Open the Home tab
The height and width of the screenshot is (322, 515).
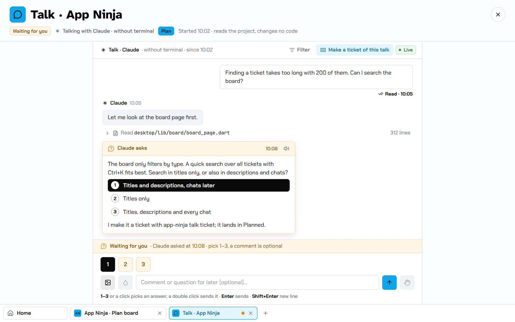coord(35,313)
